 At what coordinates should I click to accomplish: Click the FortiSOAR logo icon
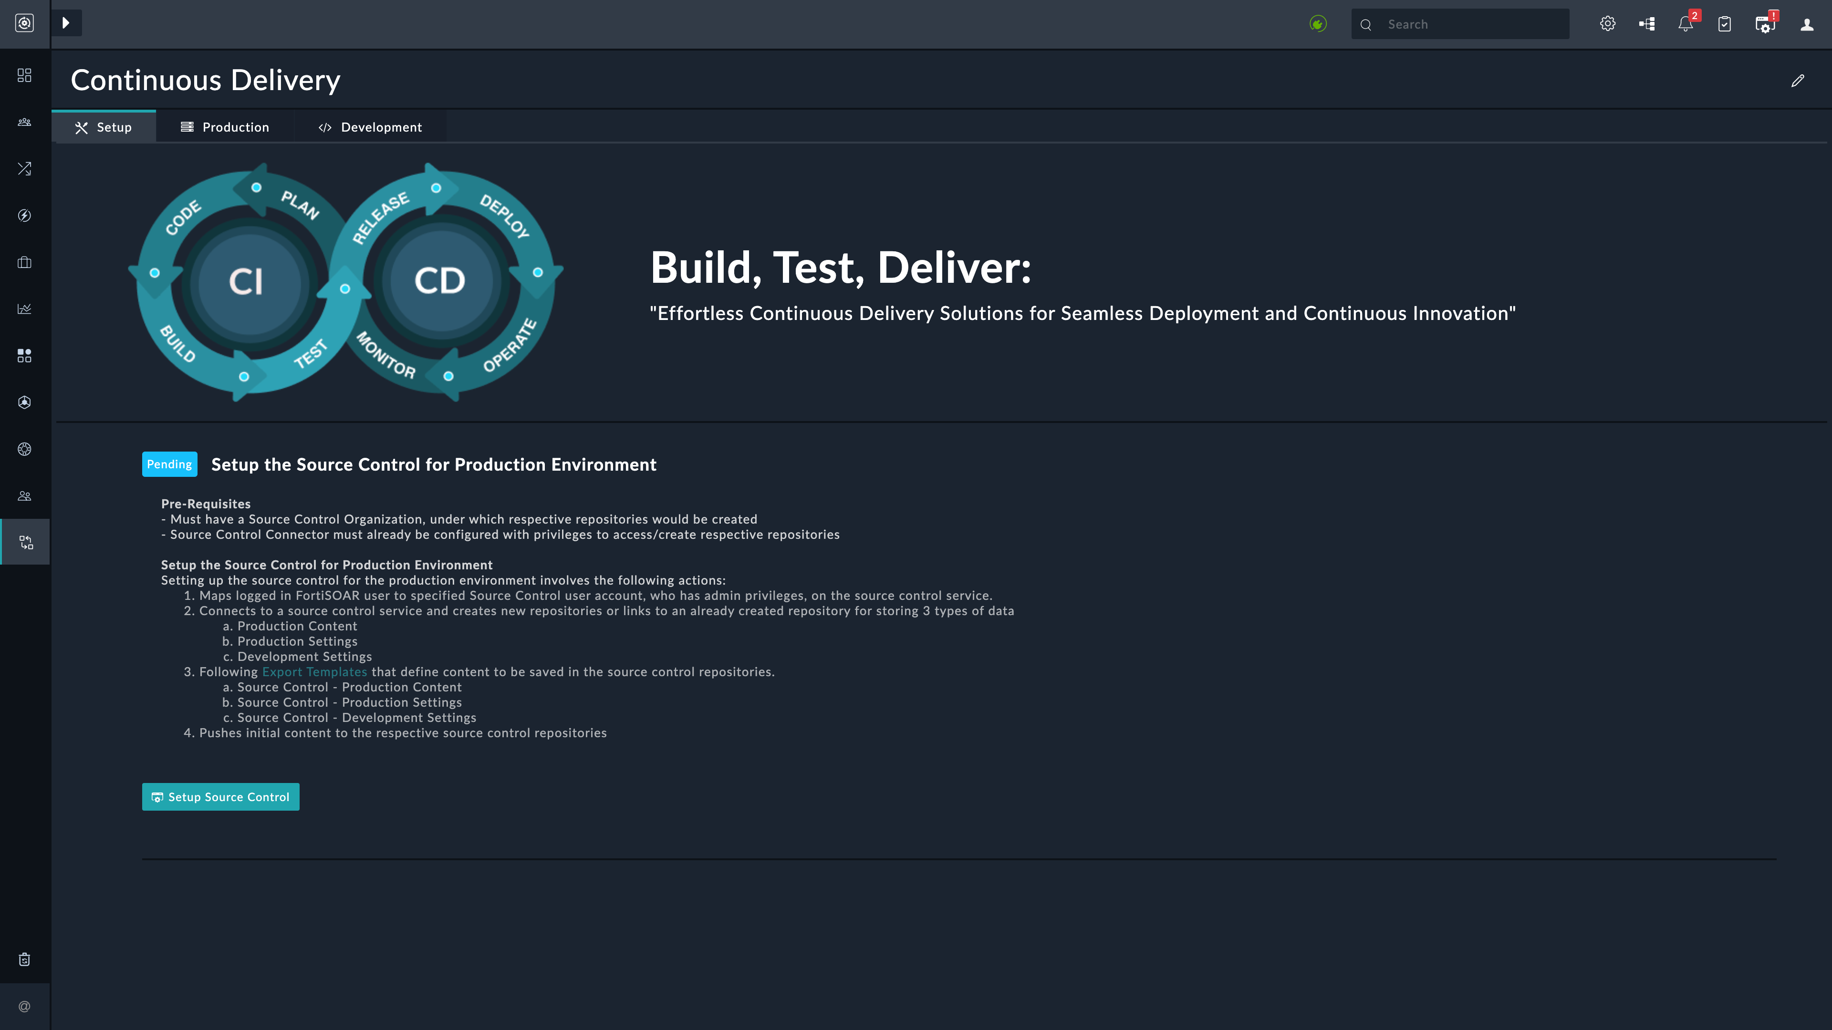(x=24, y=23)
